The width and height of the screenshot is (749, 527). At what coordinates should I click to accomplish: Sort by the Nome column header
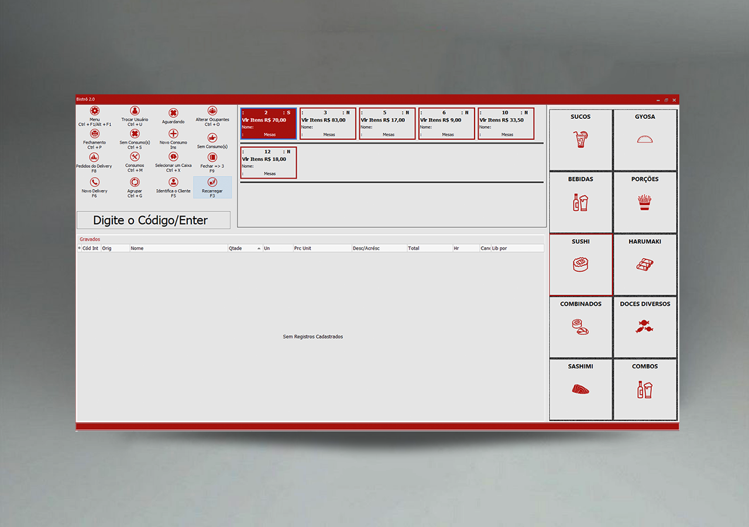point(178,248)
